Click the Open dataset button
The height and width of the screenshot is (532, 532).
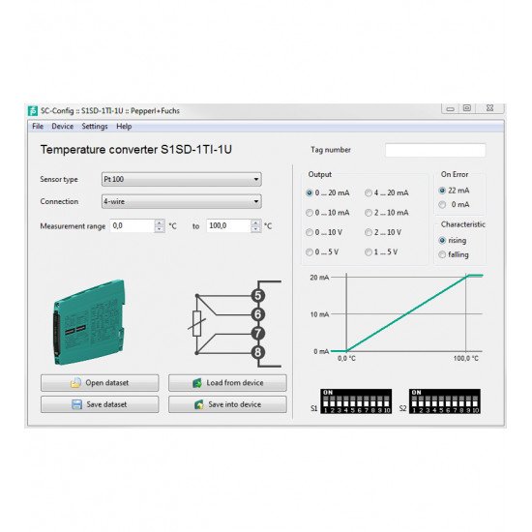[100, 383]
